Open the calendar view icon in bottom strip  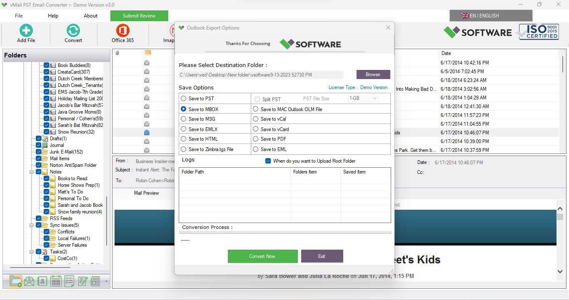coord(56,281)
